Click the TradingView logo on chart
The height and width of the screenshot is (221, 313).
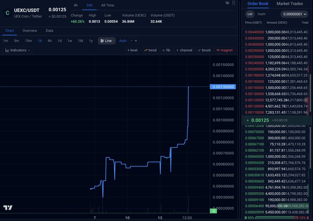8,208
